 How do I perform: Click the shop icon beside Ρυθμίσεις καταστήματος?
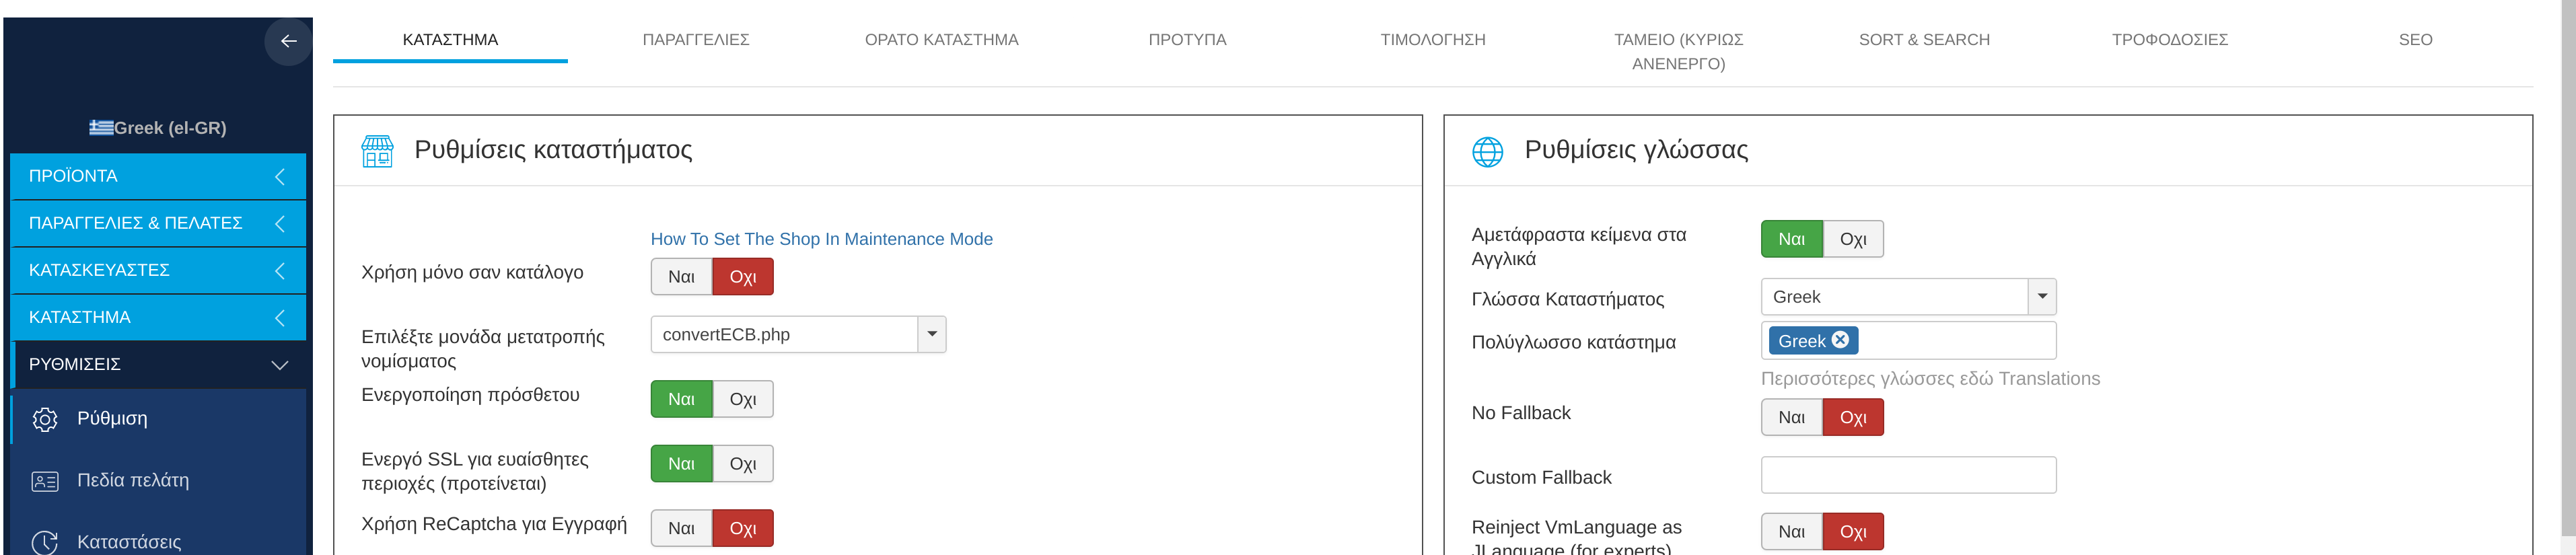(377, 151)
